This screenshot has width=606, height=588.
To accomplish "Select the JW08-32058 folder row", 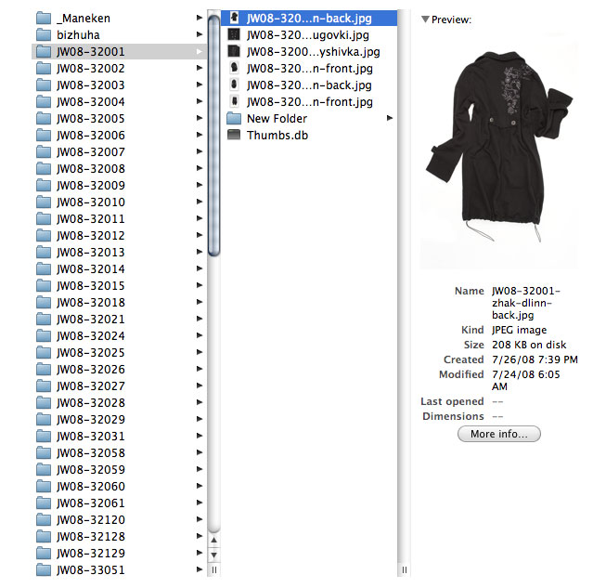I will 90,453.
